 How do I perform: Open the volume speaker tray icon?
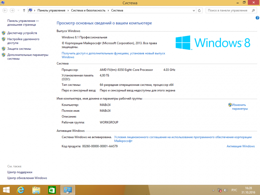coord(226,190)
